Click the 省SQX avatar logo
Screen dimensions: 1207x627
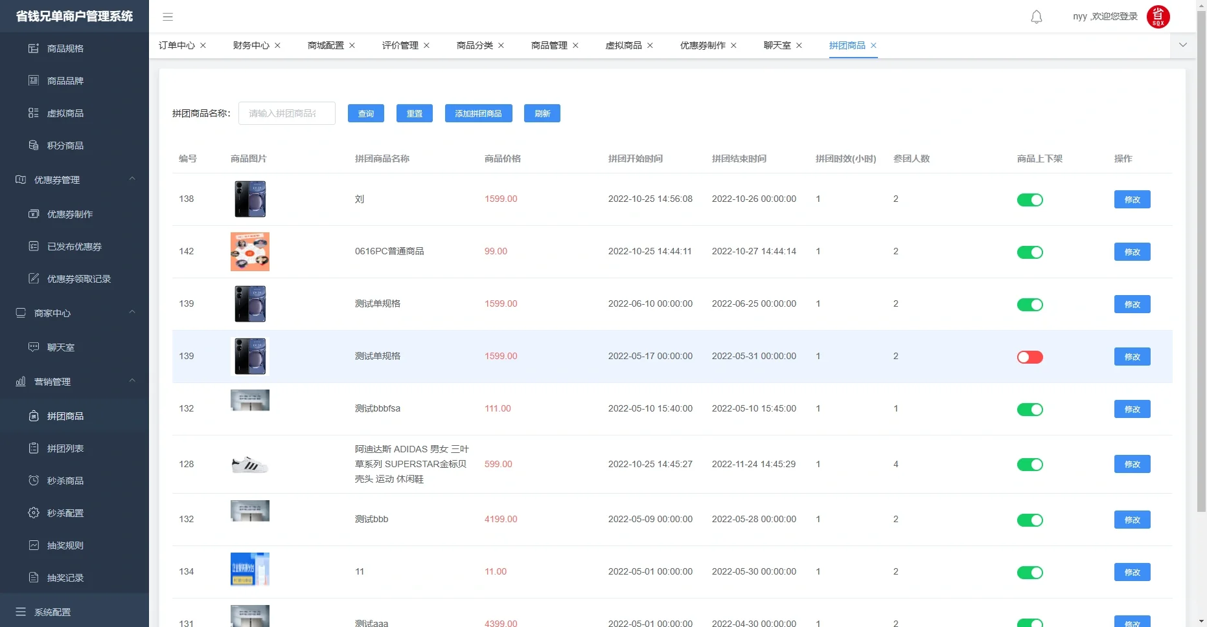tap(1158, 16)
